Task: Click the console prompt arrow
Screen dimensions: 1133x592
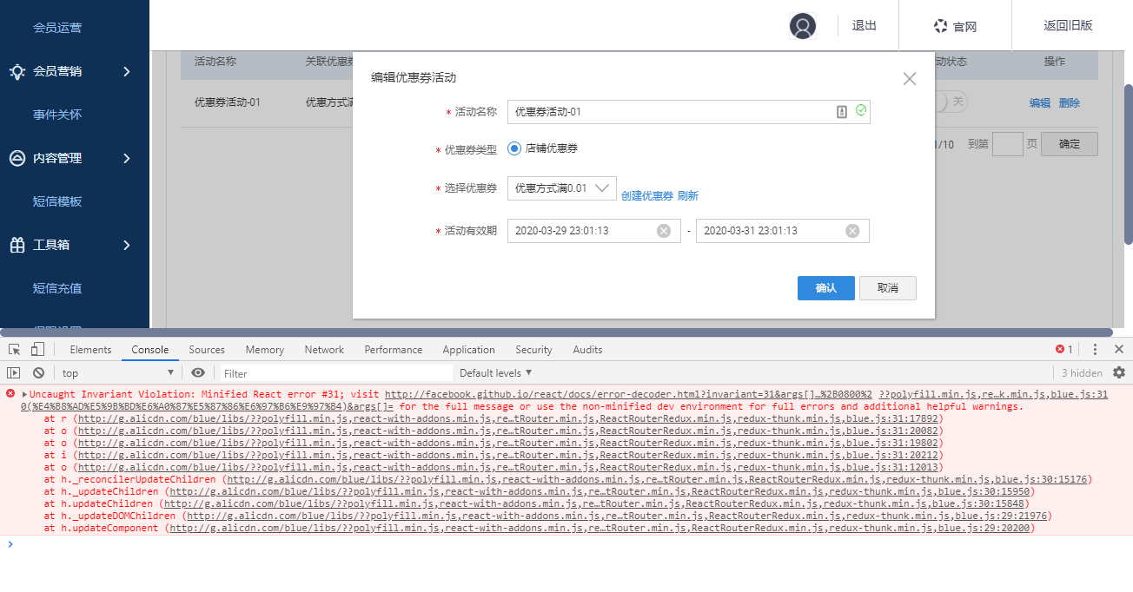Action: point(10,544)
